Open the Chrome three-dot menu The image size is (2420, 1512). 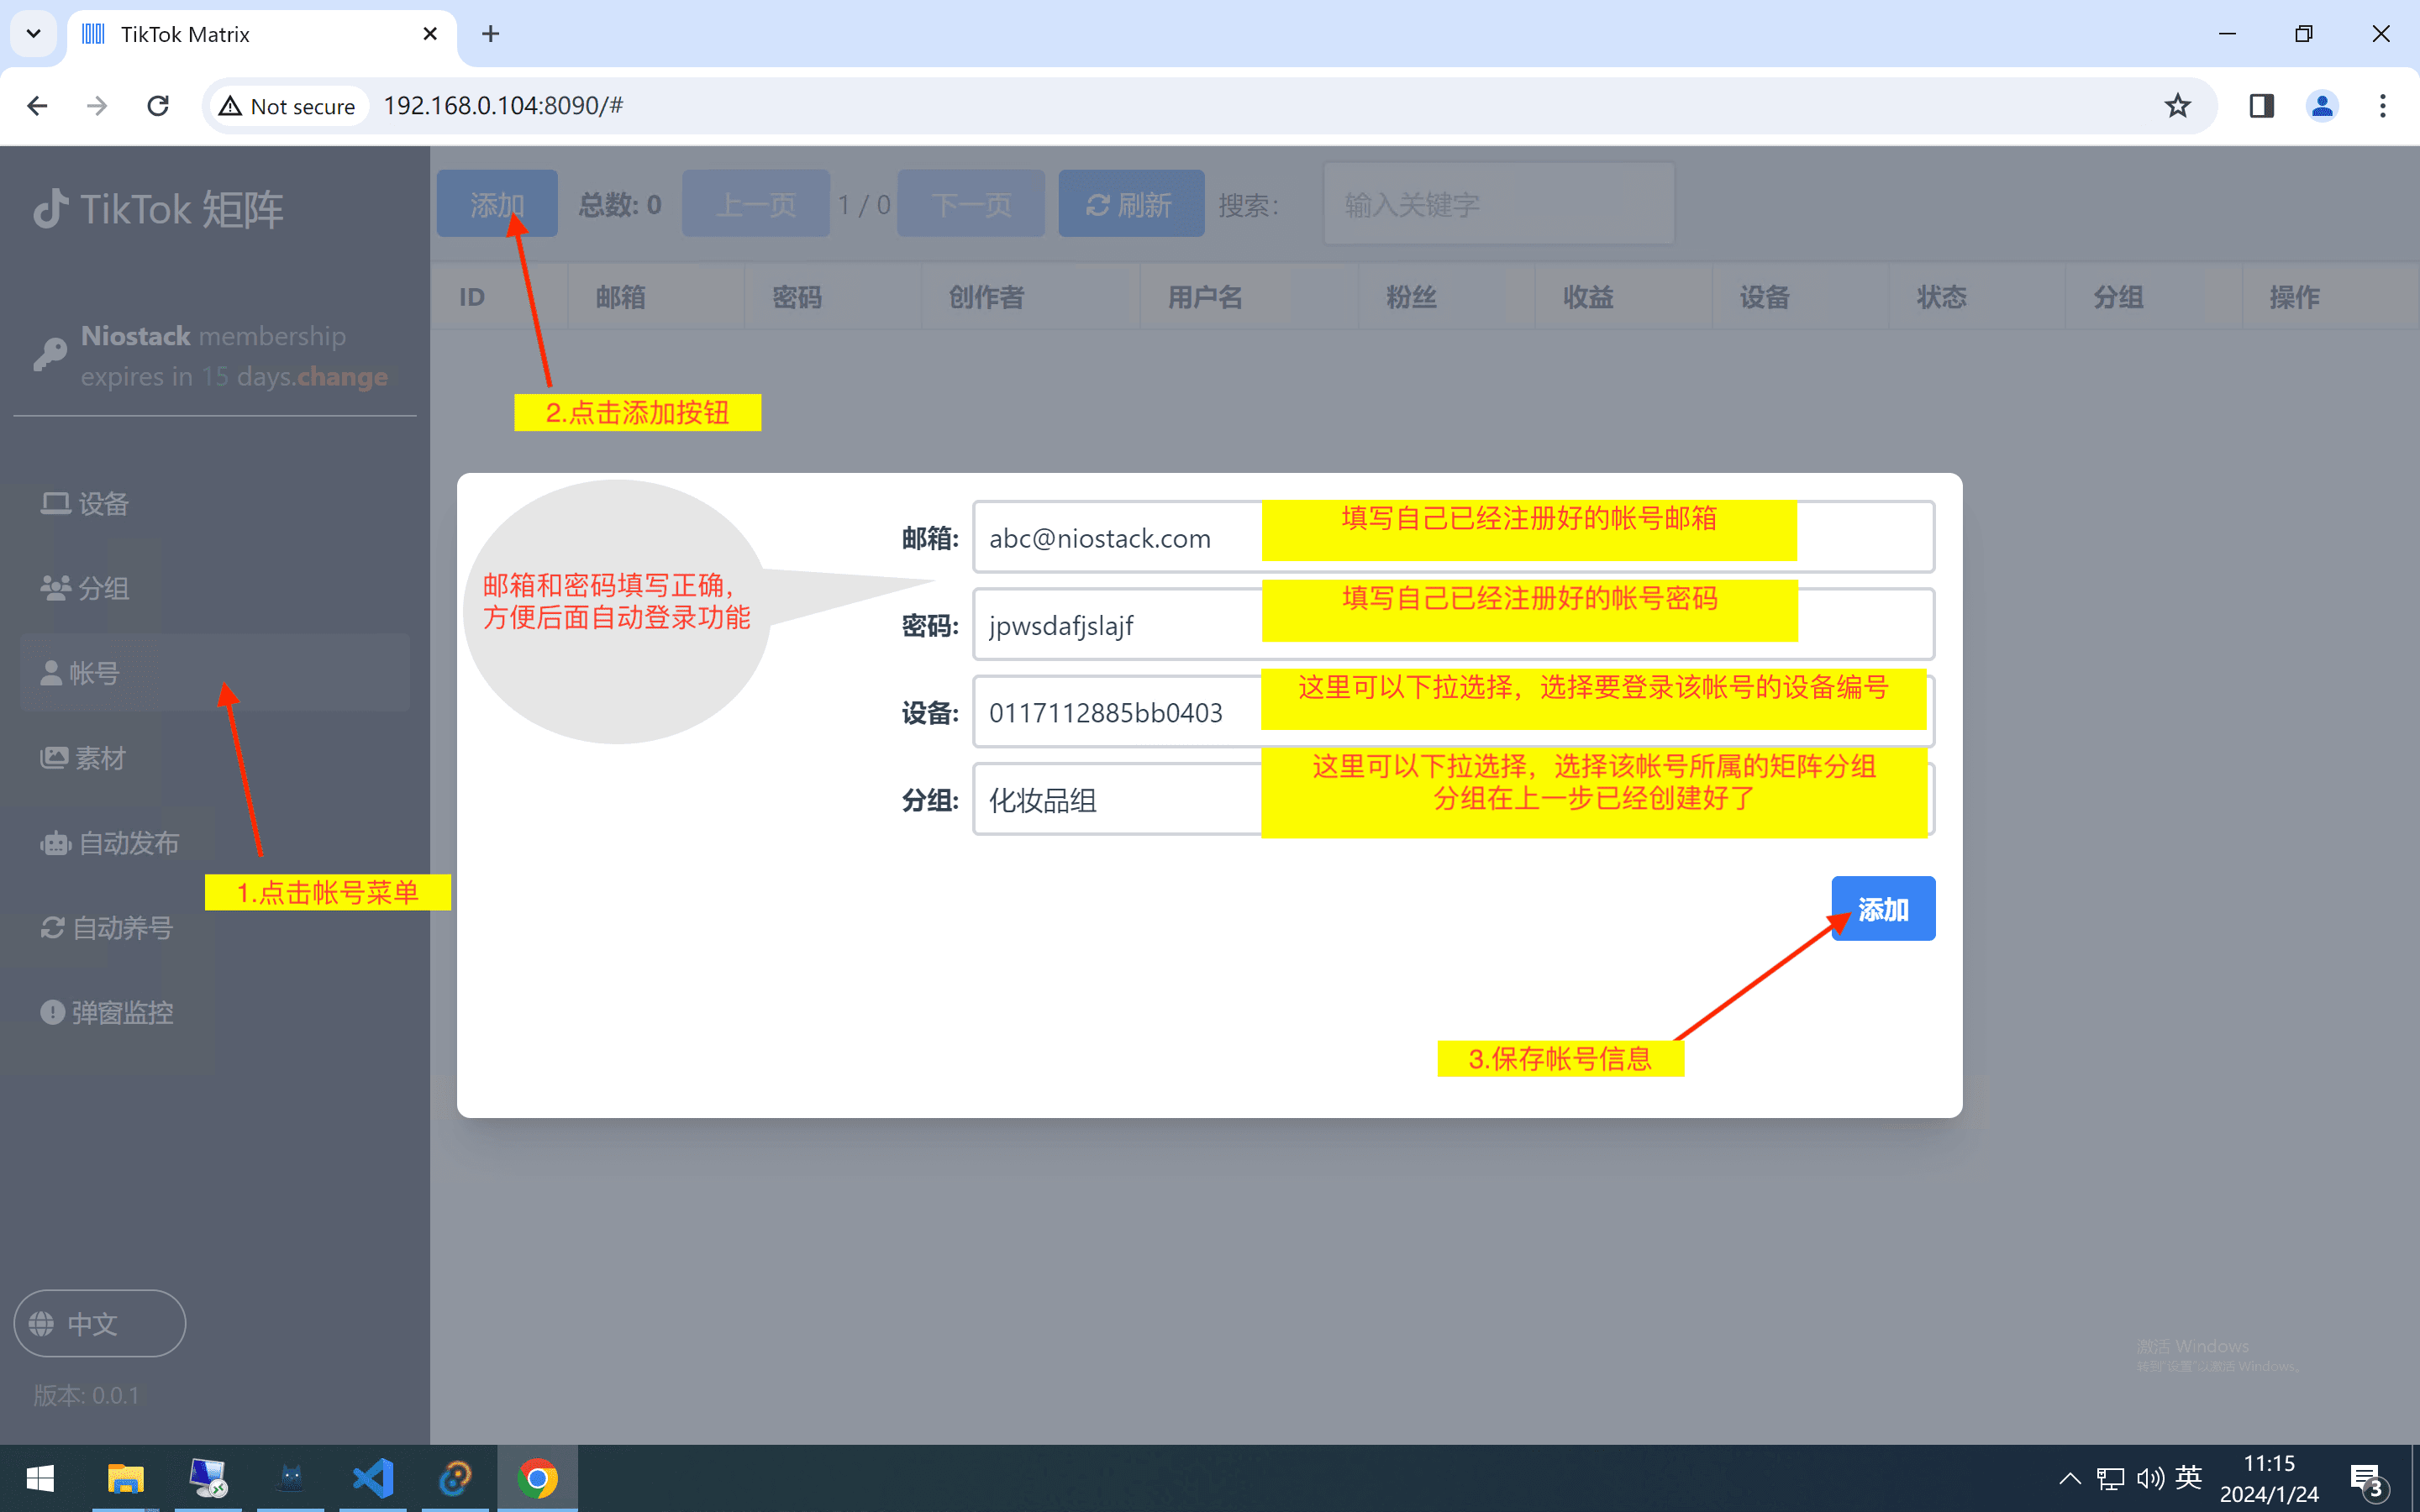click(2383, 106)
